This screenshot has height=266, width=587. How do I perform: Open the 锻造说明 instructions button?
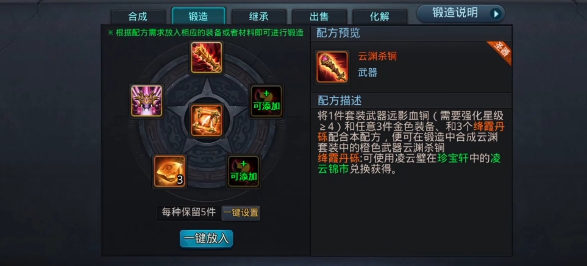(461, 14)
